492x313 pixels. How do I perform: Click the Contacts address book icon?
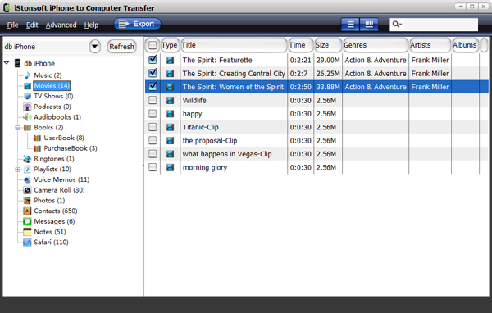27,211
